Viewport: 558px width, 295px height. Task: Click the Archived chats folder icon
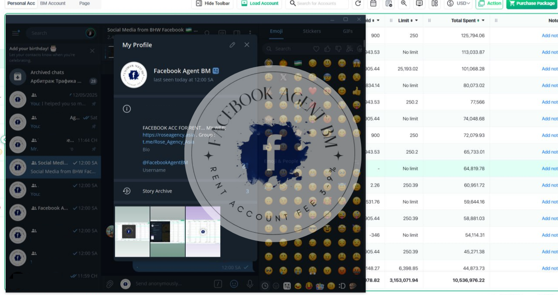tap(18, 77)
